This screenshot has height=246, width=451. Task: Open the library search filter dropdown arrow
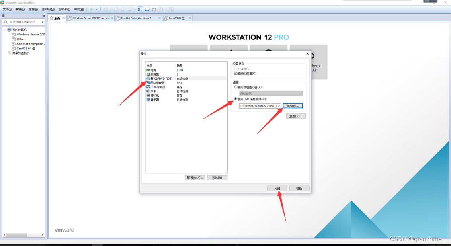tap(43, 22)
